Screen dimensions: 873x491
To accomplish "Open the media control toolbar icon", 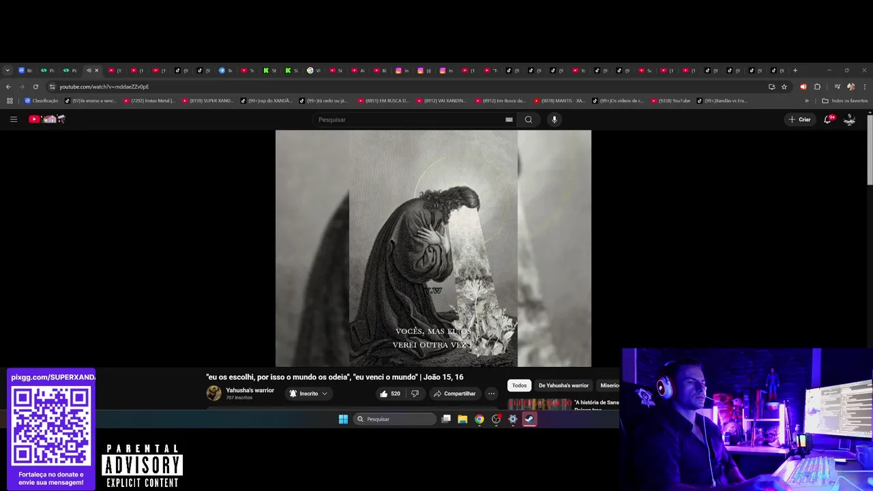I will tap(838, 87).
